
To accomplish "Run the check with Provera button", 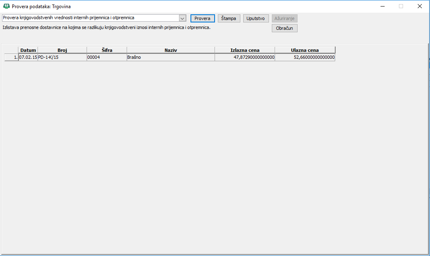I will 202,18.
